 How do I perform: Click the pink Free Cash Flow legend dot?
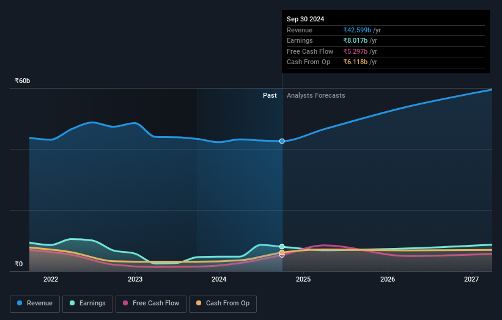coord(125,303)
